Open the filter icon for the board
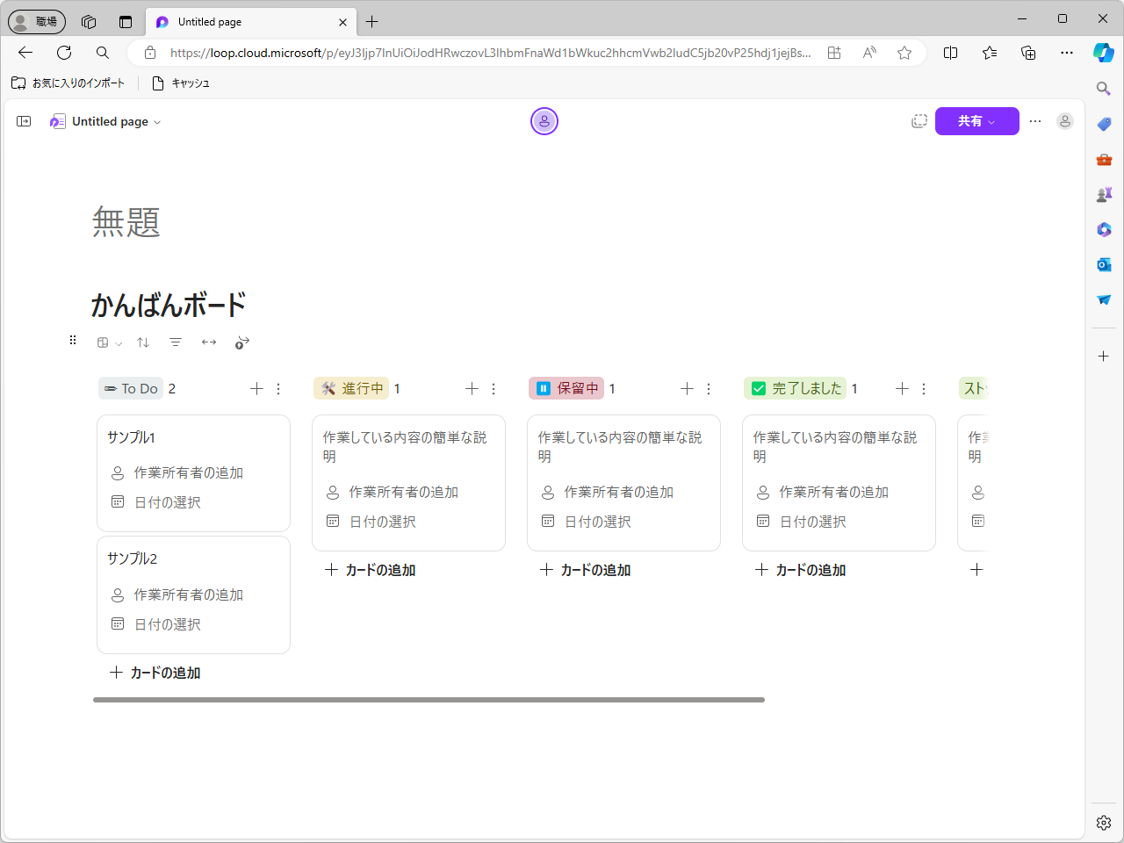Screen dimensions: 1124x843 [176, 342]
